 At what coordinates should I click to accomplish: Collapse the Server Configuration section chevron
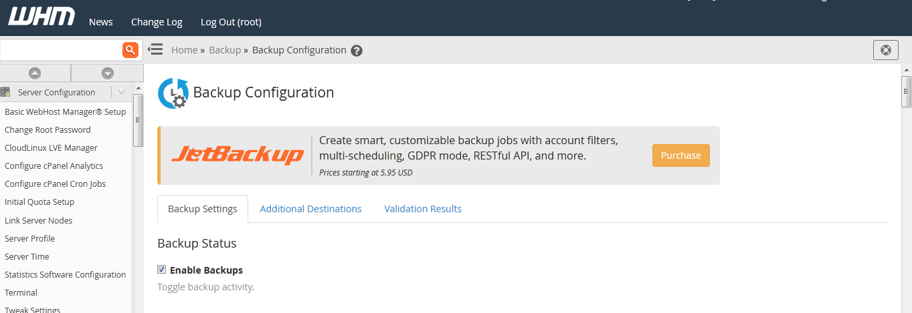(x=121, y=92)
